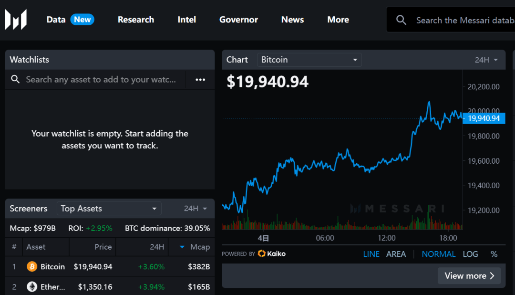This screenshot has width=515, height=295.
Task: Open the Top Assets screener dropdown
Action: tap(109, 209)
